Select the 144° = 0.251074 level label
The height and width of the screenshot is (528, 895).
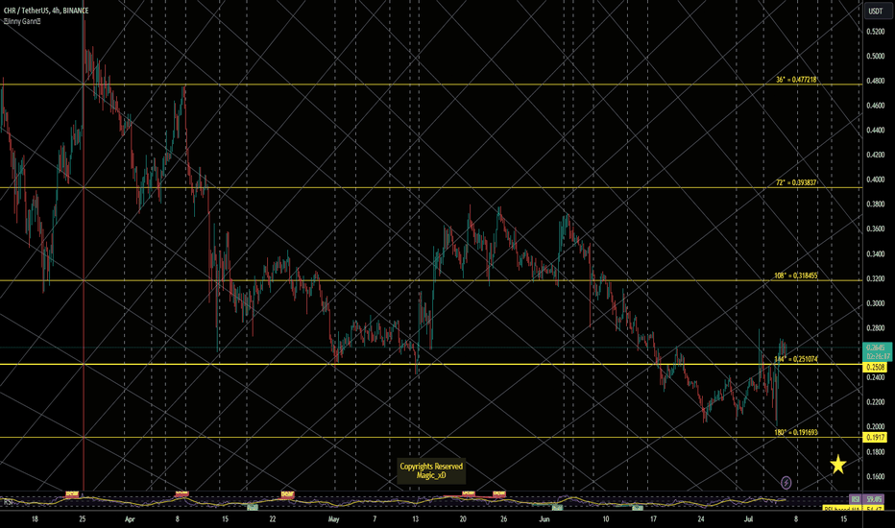[x=796, y=359]
